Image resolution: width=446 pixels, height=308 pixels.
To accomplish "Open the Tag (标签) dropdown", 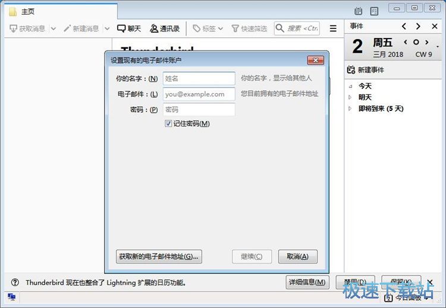I will (208, 28).
